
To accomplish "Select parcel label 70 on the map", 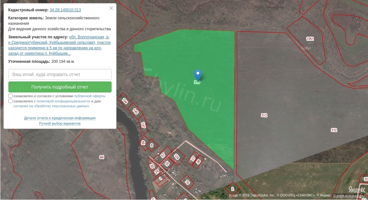I will click(x=187, y=182).
